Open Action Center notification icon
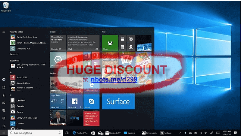 235,133
